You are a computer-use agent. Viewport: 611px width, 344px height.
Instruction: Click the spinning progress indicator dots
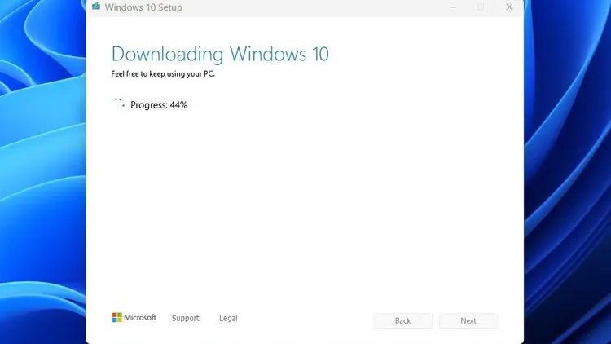tap(119, 103)
